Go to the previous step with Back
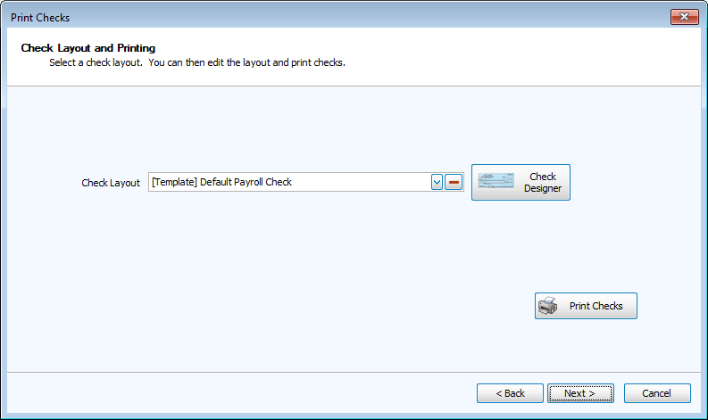The height and width of the screenshot is (420, 708). tap(510, 393)
